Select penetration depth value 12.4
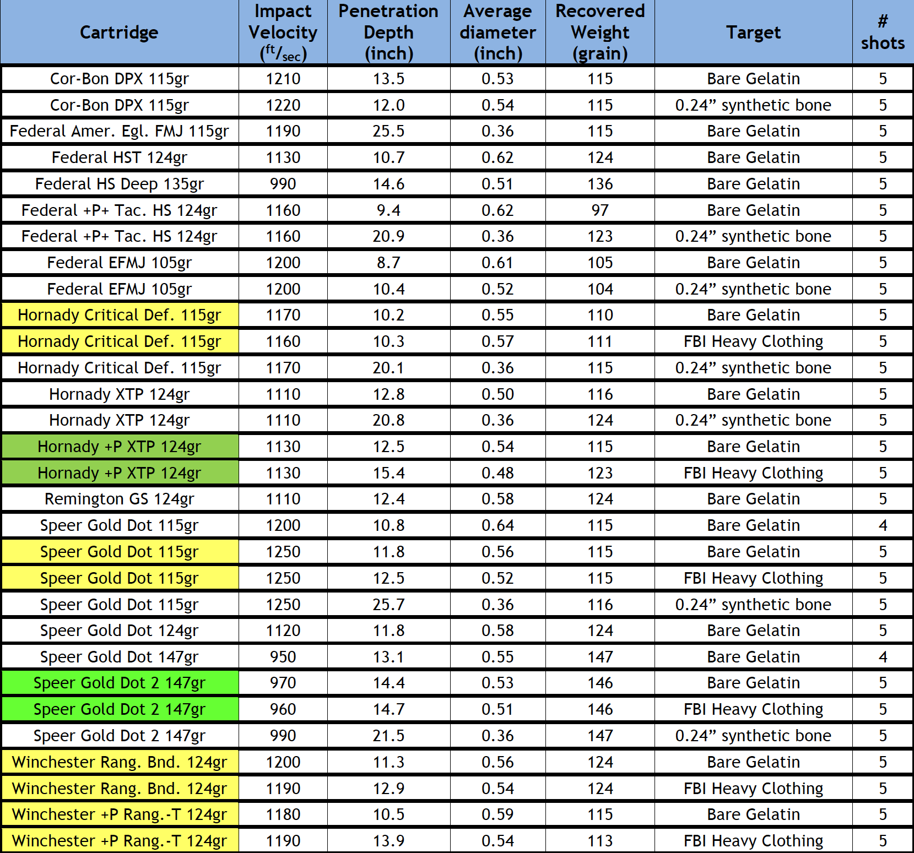Viewport: 914px width, 853px height. point(388,499)
